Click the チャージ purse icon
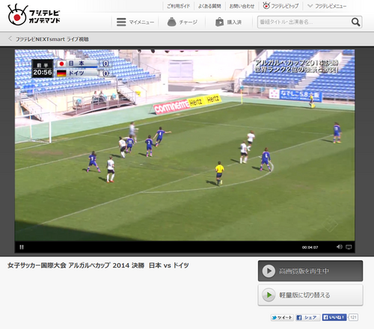This screenshot has height=329, width=374. 171,22
